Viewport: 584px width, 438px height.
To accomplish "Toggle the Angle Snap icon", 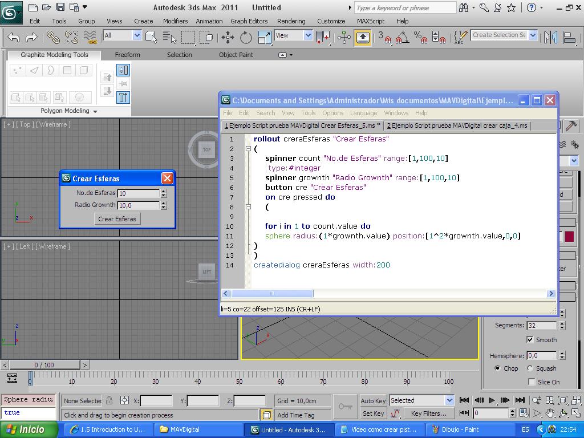I will (402, 38).
